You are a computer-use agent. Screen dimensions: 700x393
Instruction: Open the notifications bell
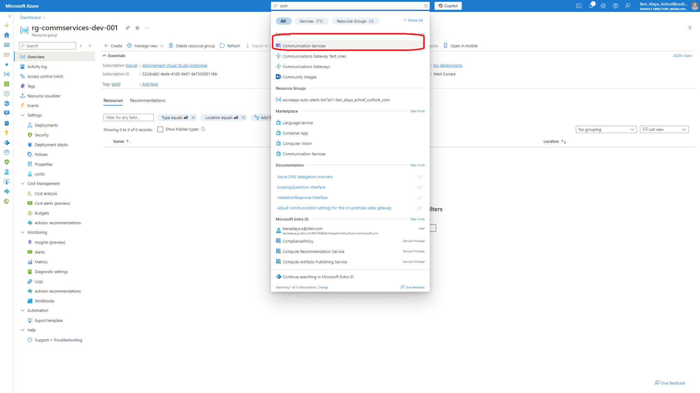pyautogui.click(x=591, y=6)
